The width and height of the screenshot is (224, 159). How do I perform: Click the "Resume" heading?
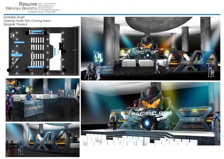coord(28,4)
